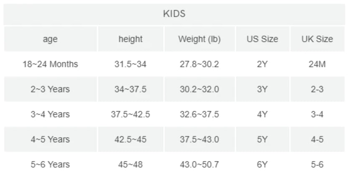Click the UK Size column header
Screen dimensions: 351x179
pos(317,39)
